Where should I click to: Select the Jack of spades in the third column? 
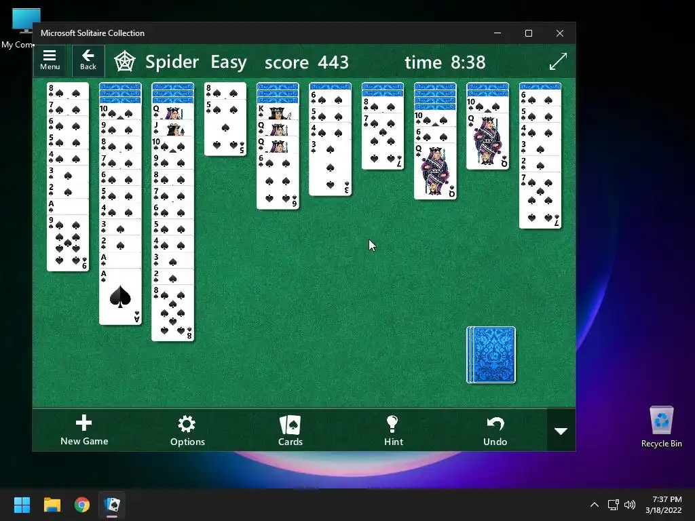pyautogui.click(x=172, y=129)
